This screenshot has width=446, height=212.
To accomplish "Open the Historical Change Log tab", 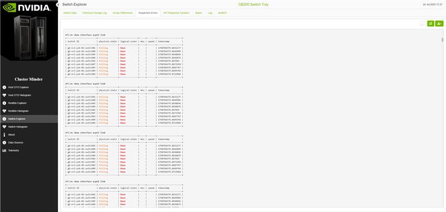I will pyautogui.click(x=94, y=13).
